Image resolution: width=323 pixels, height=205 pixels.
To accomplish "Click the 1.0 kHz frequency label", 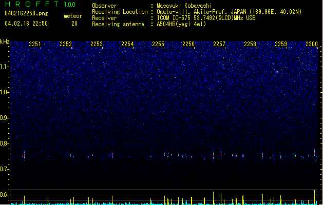I will click(5, 92).
